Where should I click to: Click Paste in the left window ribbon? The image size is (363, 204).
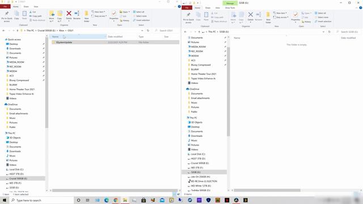(24, 15)
